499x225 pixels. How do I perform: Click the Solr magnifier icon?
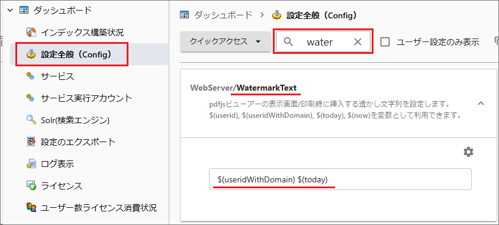[x=31, y=120]
